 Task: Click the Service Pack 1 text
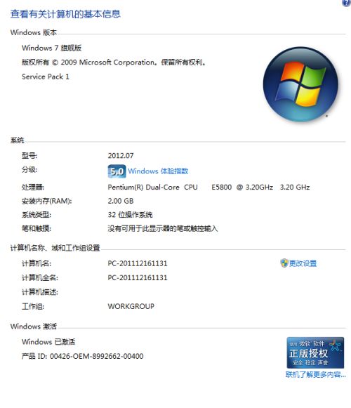pyautogui.click(x=46, y=77)
